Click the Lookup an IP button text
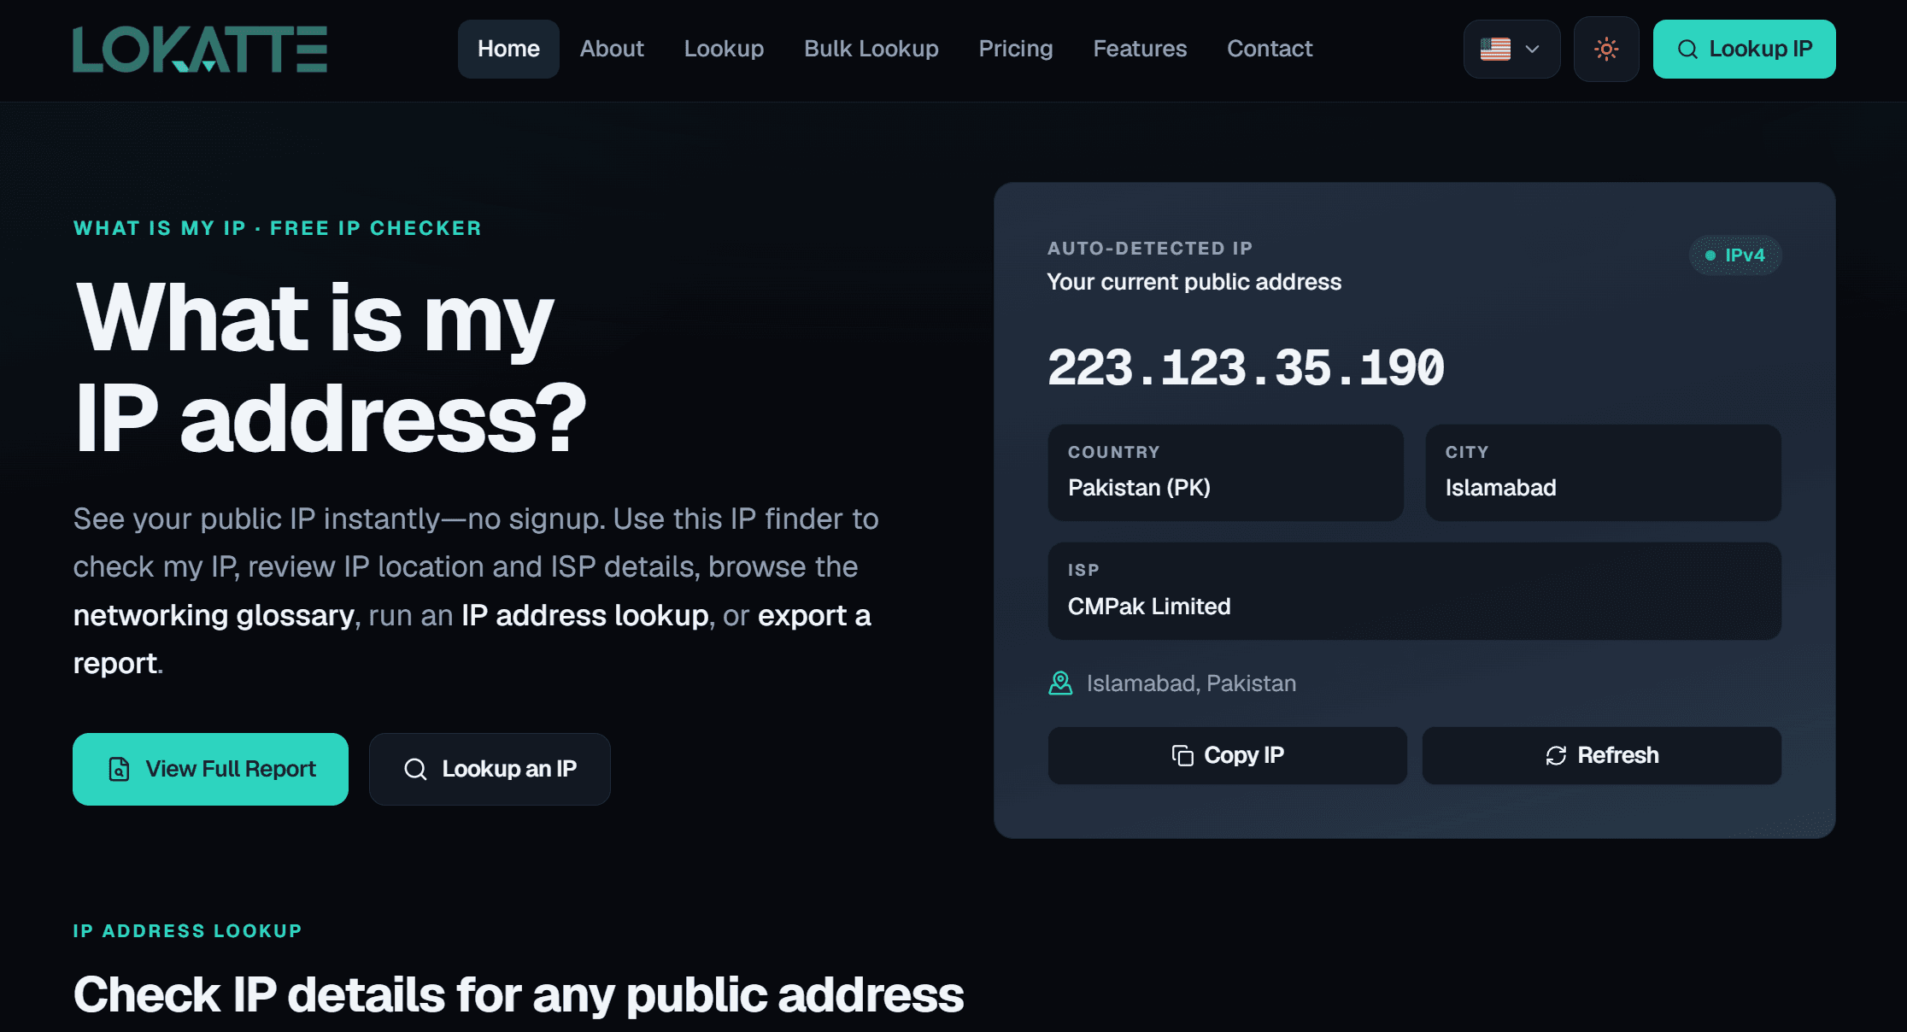 509,769
